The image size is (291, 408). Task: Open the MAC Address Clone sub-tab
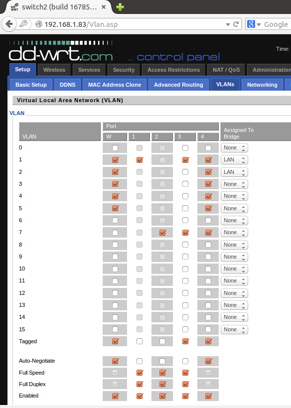pos(115,85)
